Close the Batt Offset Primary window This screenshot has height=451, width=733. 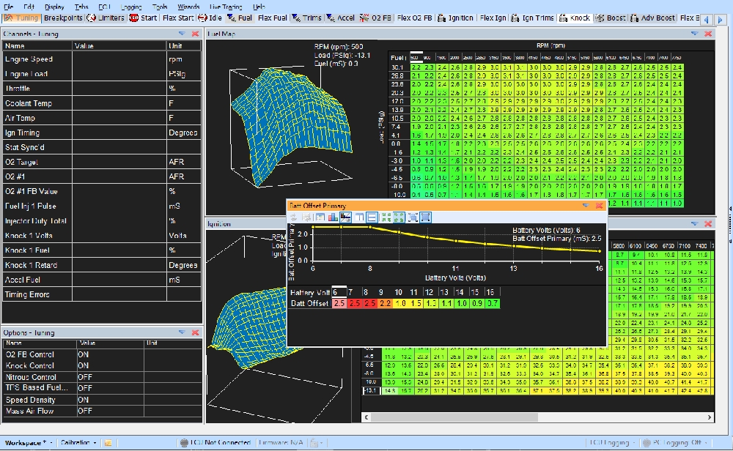[599, 206]
